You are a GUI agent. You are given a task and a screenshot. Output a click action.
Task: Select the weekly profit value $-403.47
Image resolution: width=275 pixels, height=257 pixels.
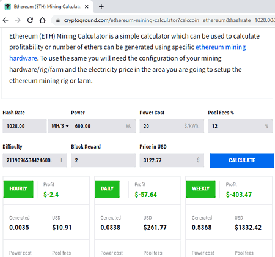pyautogui.click(x=239, y=195)
